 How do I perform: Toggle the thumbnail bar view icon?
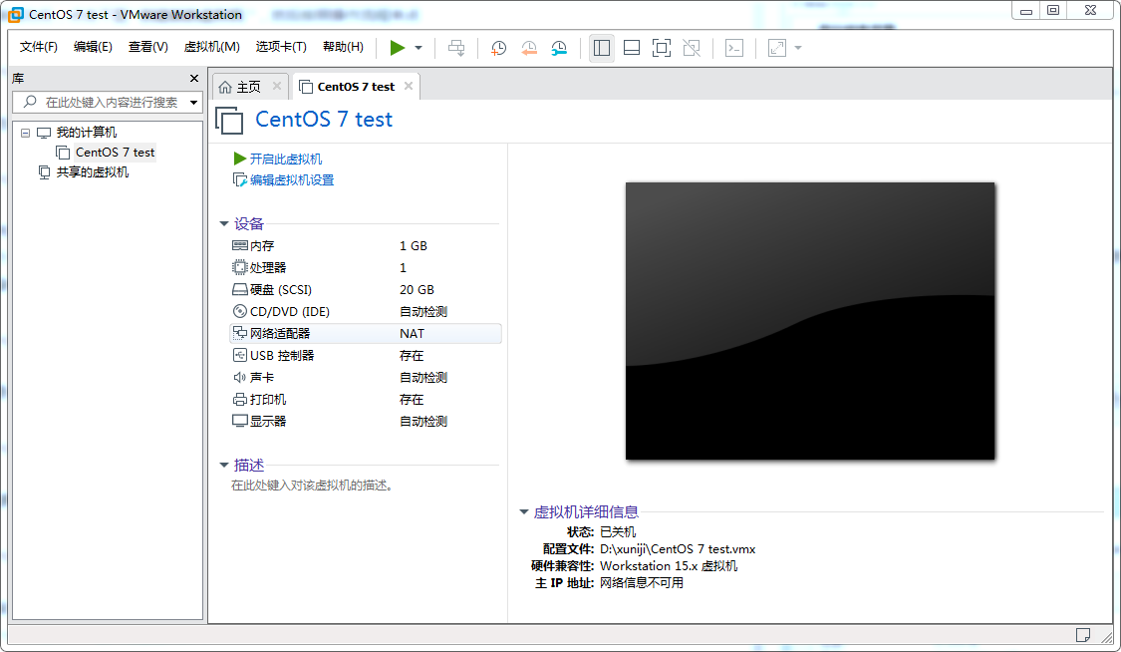click(x=632, y=48)
